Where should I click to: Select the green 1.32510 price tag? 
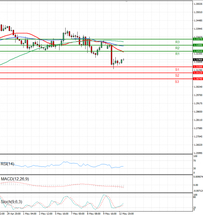pos(198,51)
